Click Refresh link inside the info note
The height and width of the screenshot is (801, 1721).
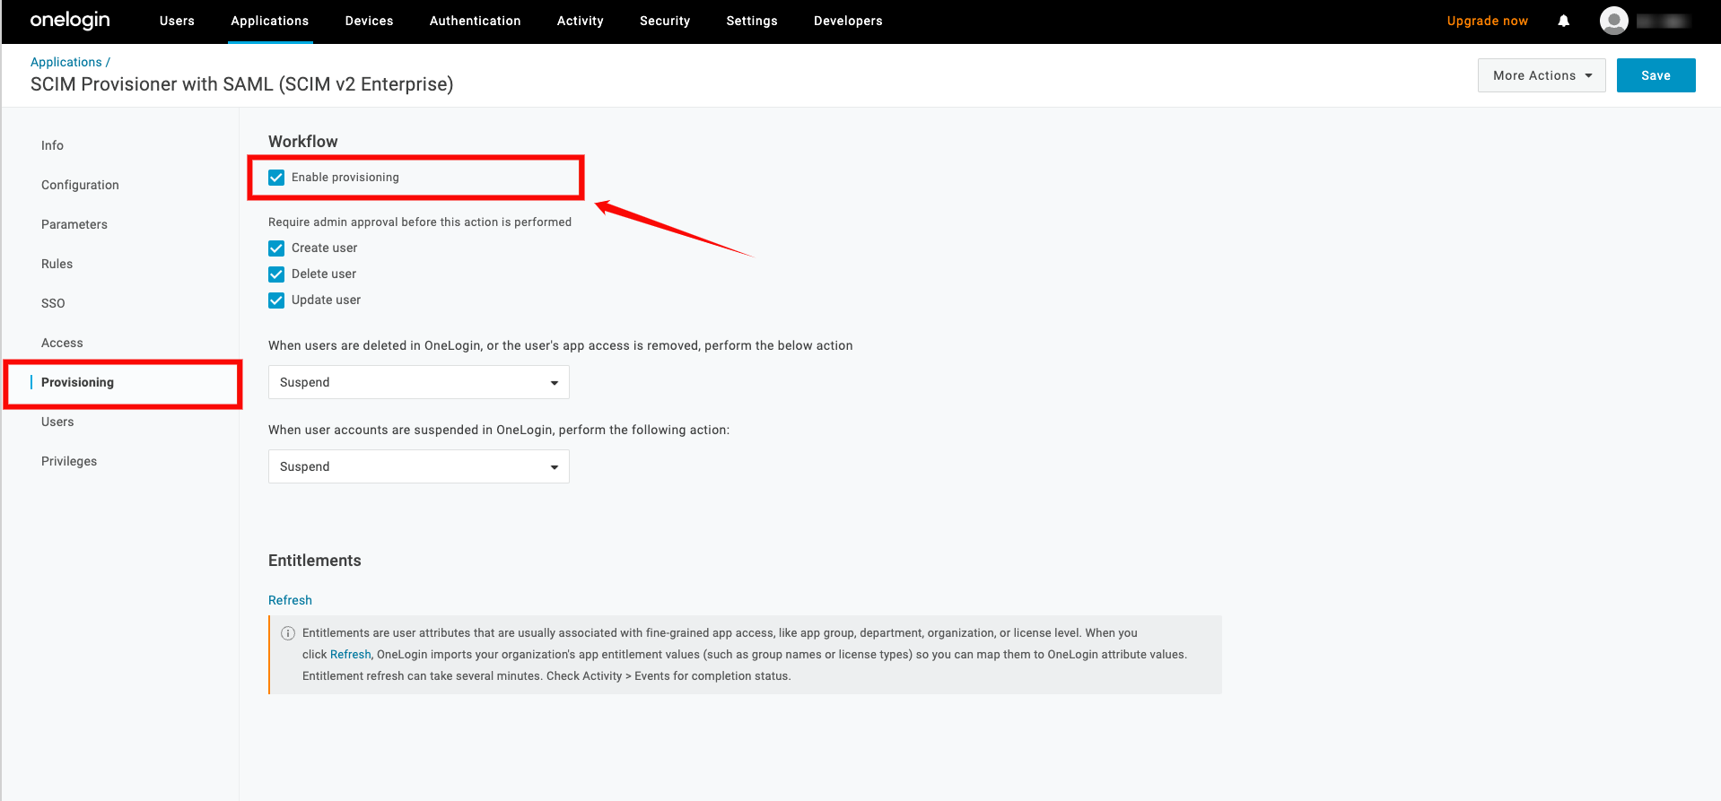click(x=350, y=655)
